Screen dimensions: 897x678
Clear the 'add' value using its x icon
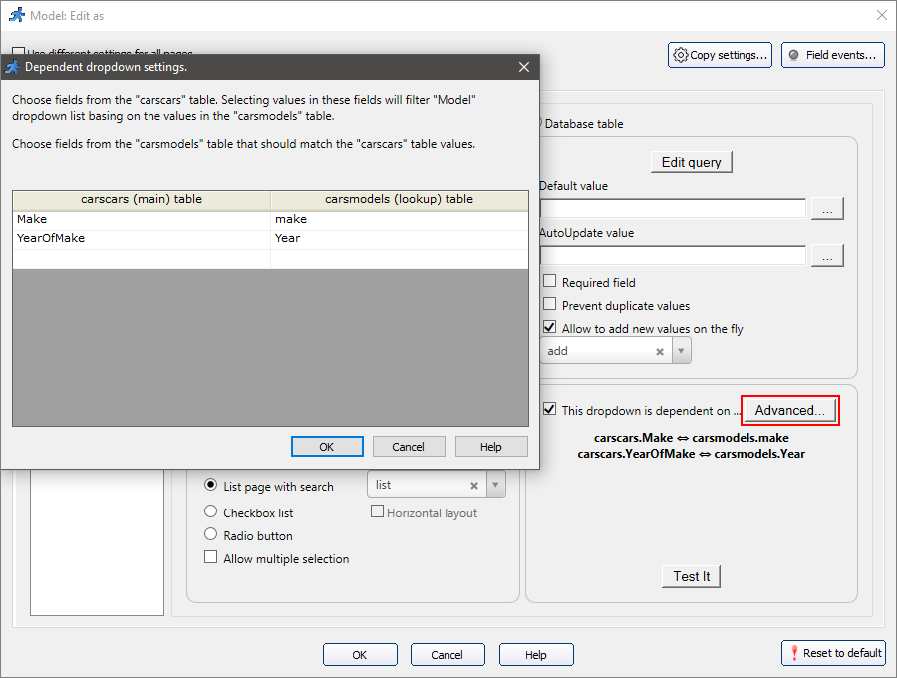(x=658, y=350)
